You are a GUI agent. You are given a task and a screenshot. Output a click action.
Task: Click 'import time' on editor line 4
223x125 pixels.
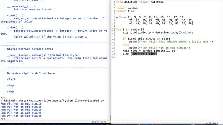coord(125,11)
